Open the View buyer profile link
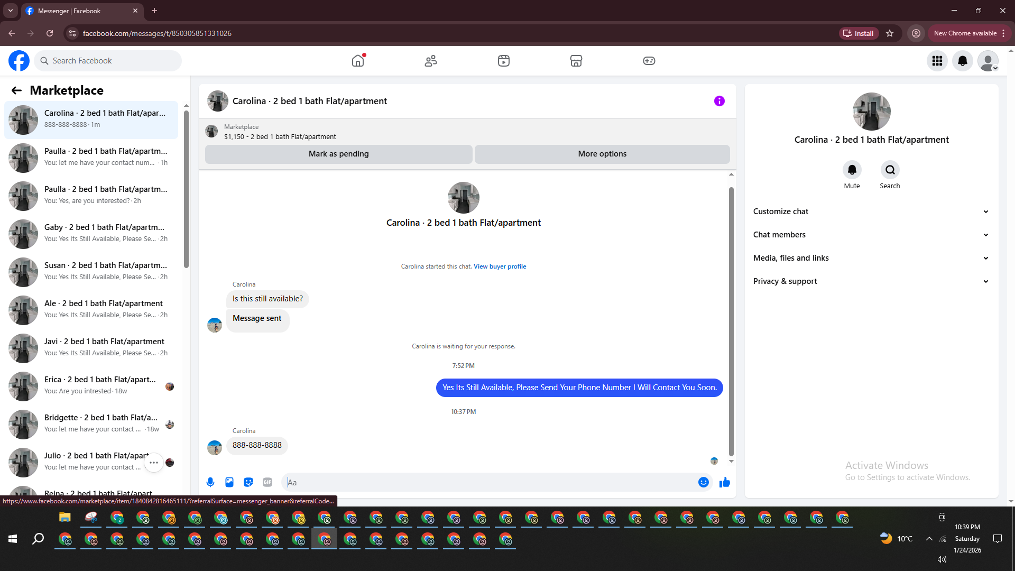The image size is (1015, 571). [x=500, y=266]
